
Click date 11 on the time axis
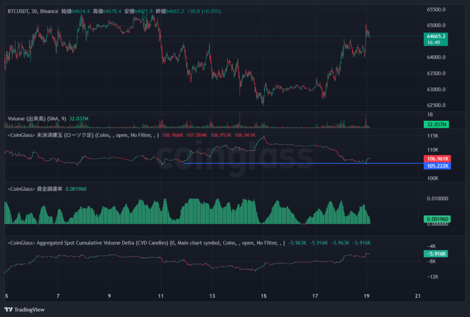coord(161,296)
